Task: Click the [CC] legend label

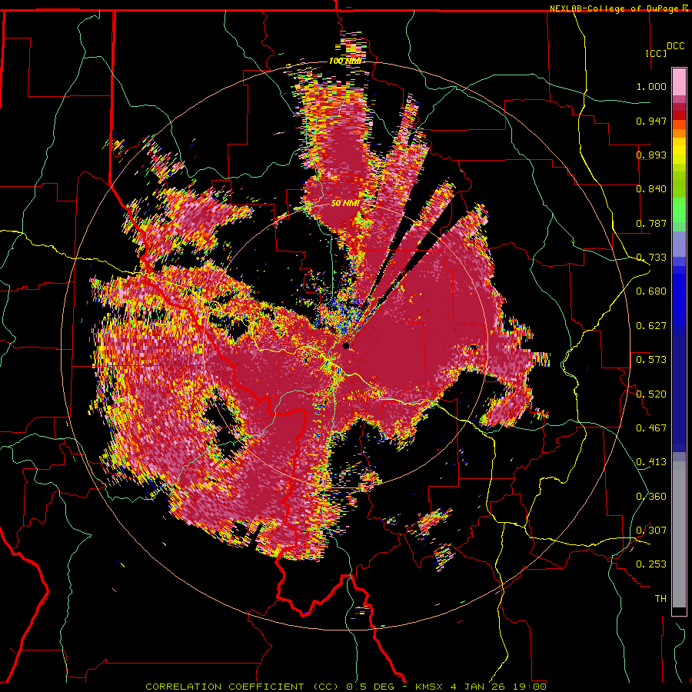Action: pyautogui.click(x=656, y=53)
